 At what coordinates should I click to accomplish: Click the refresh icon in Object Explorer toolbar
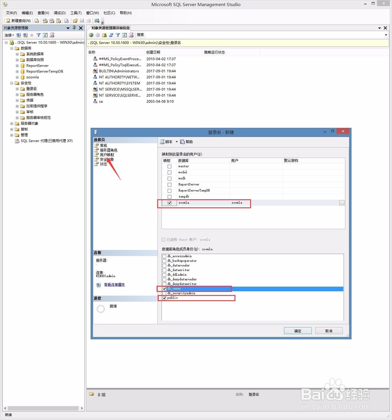[45, 35]
